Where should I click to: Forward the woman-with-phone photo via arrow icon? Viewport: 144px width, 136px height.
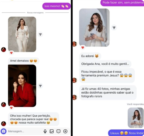pyautogui.click(x=114, y=28)
